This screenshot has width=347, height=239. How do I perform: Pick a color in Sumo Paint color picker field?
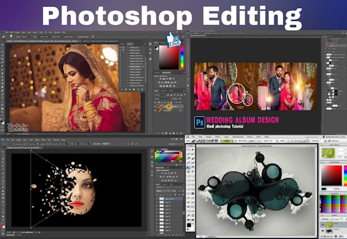(x=332, y=175)
